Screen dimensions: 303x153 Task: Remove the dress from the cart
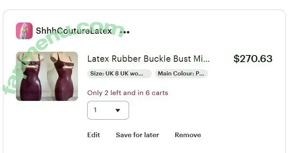pos(188,135)
